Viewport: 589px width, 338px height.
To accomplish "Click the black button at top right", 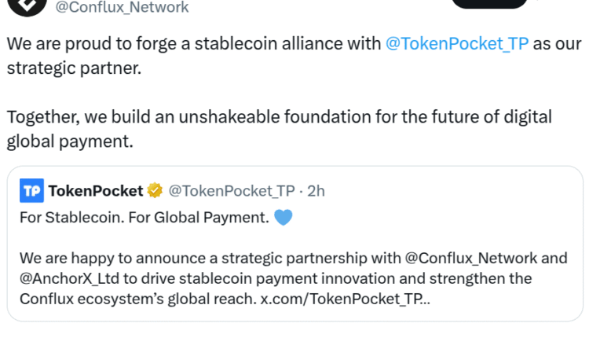I will (x=490, y=4).
